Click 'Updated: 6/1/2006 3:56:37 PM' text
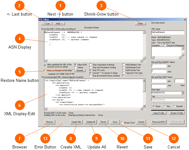The width and height of the screenshot is (189, 150). pos(61,74)
